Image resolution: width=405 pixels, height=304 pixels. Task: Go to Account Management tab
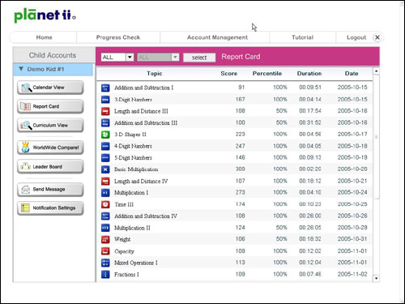point(217,37)
